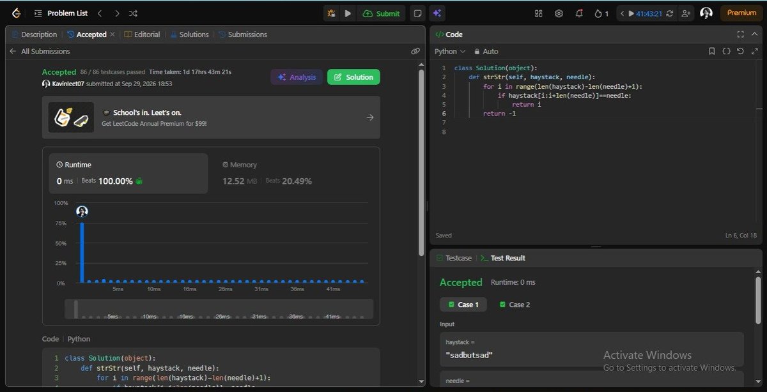Open the invite user icon

point(686,13)
